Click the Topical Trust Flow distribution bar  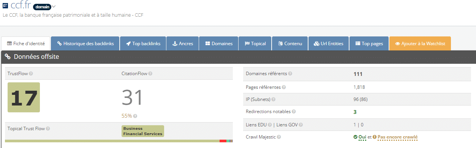[119, 141]
